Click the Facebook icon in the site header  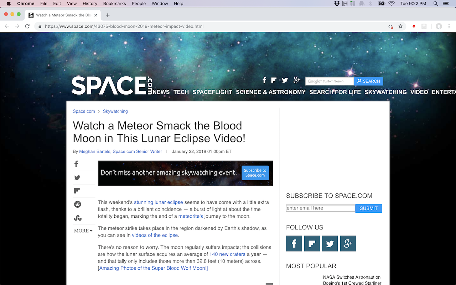coord(264,80)
